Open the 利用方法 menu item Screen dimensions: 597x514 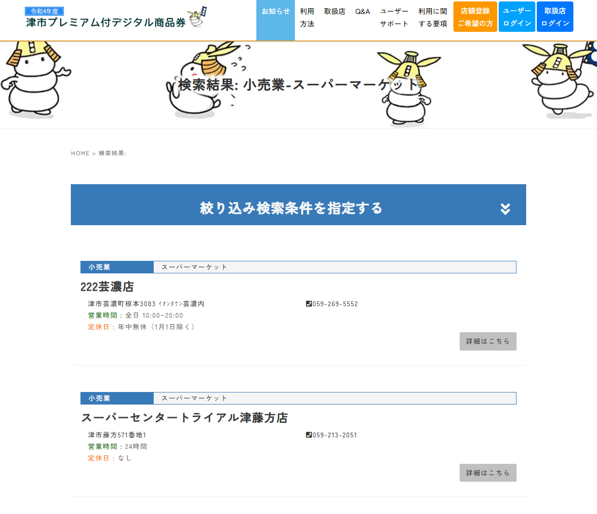(x=307, y=17)
